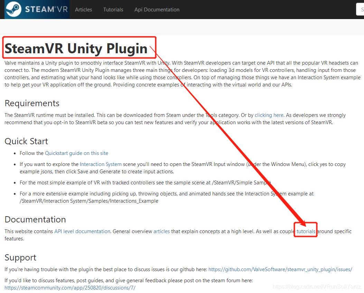Open the Api Documentation navigation item
This screenshot has height=293, width=364.
tap(157, 10)
